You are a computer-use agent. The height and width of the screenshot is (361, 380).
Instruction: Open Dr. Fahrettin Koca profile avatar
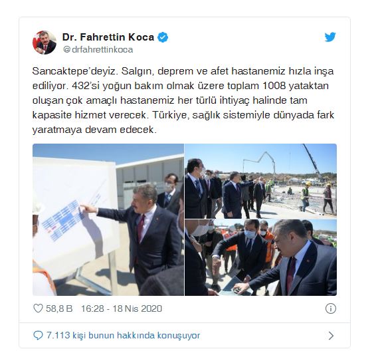tap(45, 43)
